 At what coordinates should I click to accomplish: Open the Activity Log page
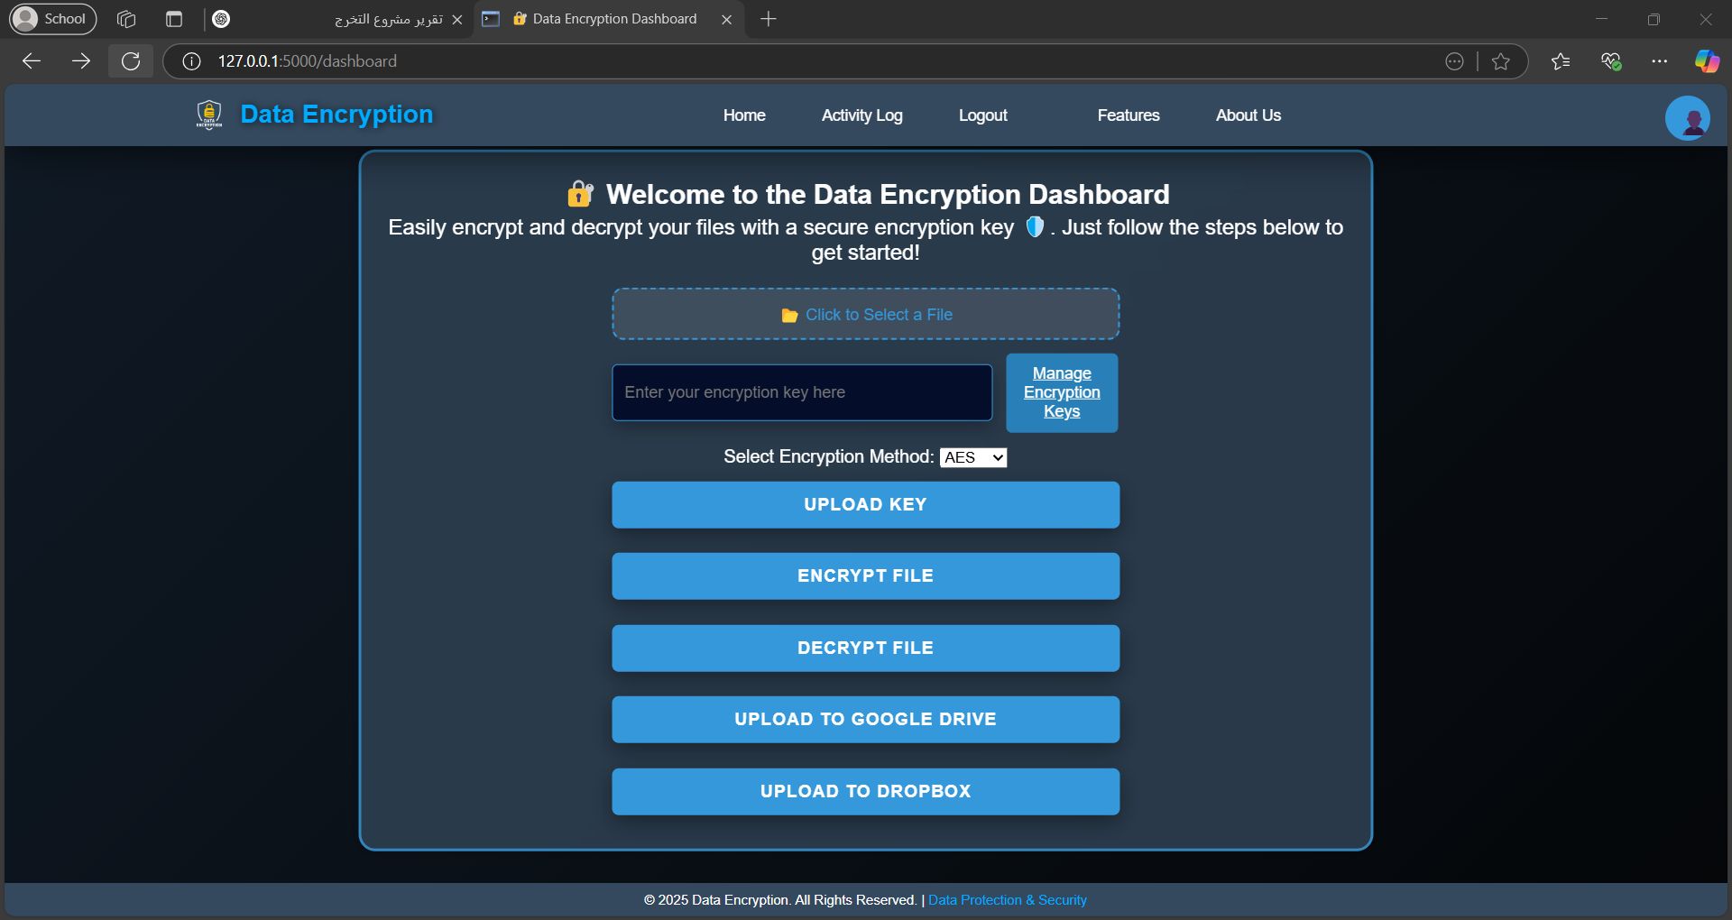861,115
